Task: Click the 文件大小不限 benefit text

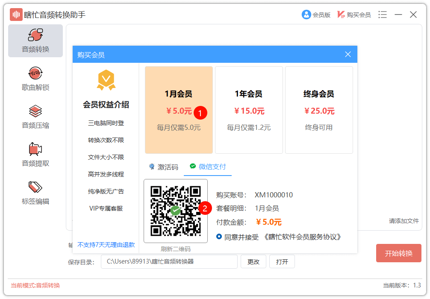Action: (106, 157)
